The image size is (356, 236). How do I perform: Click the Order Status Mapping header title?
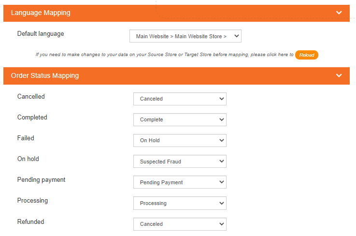(45, 76)
